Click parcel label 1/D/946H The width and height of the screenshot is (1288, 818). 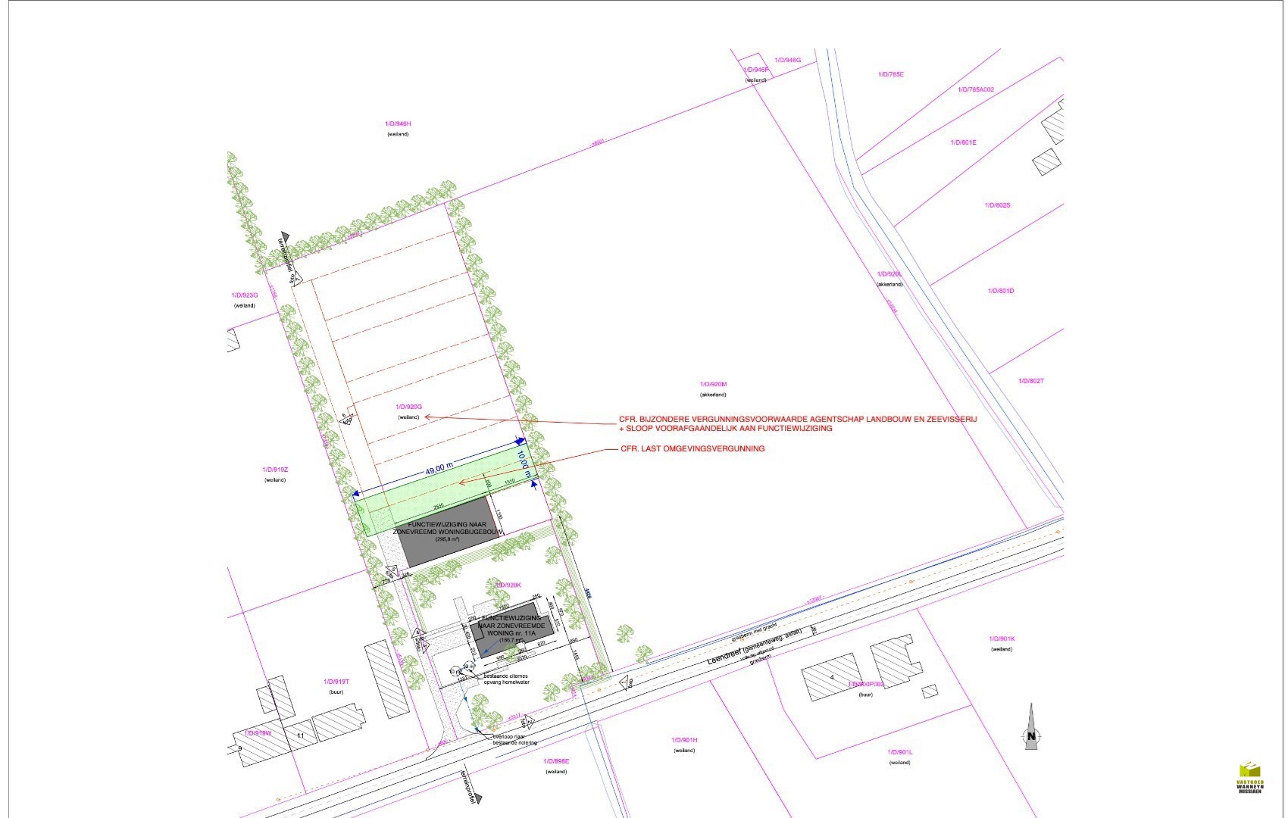pos(398,123)
